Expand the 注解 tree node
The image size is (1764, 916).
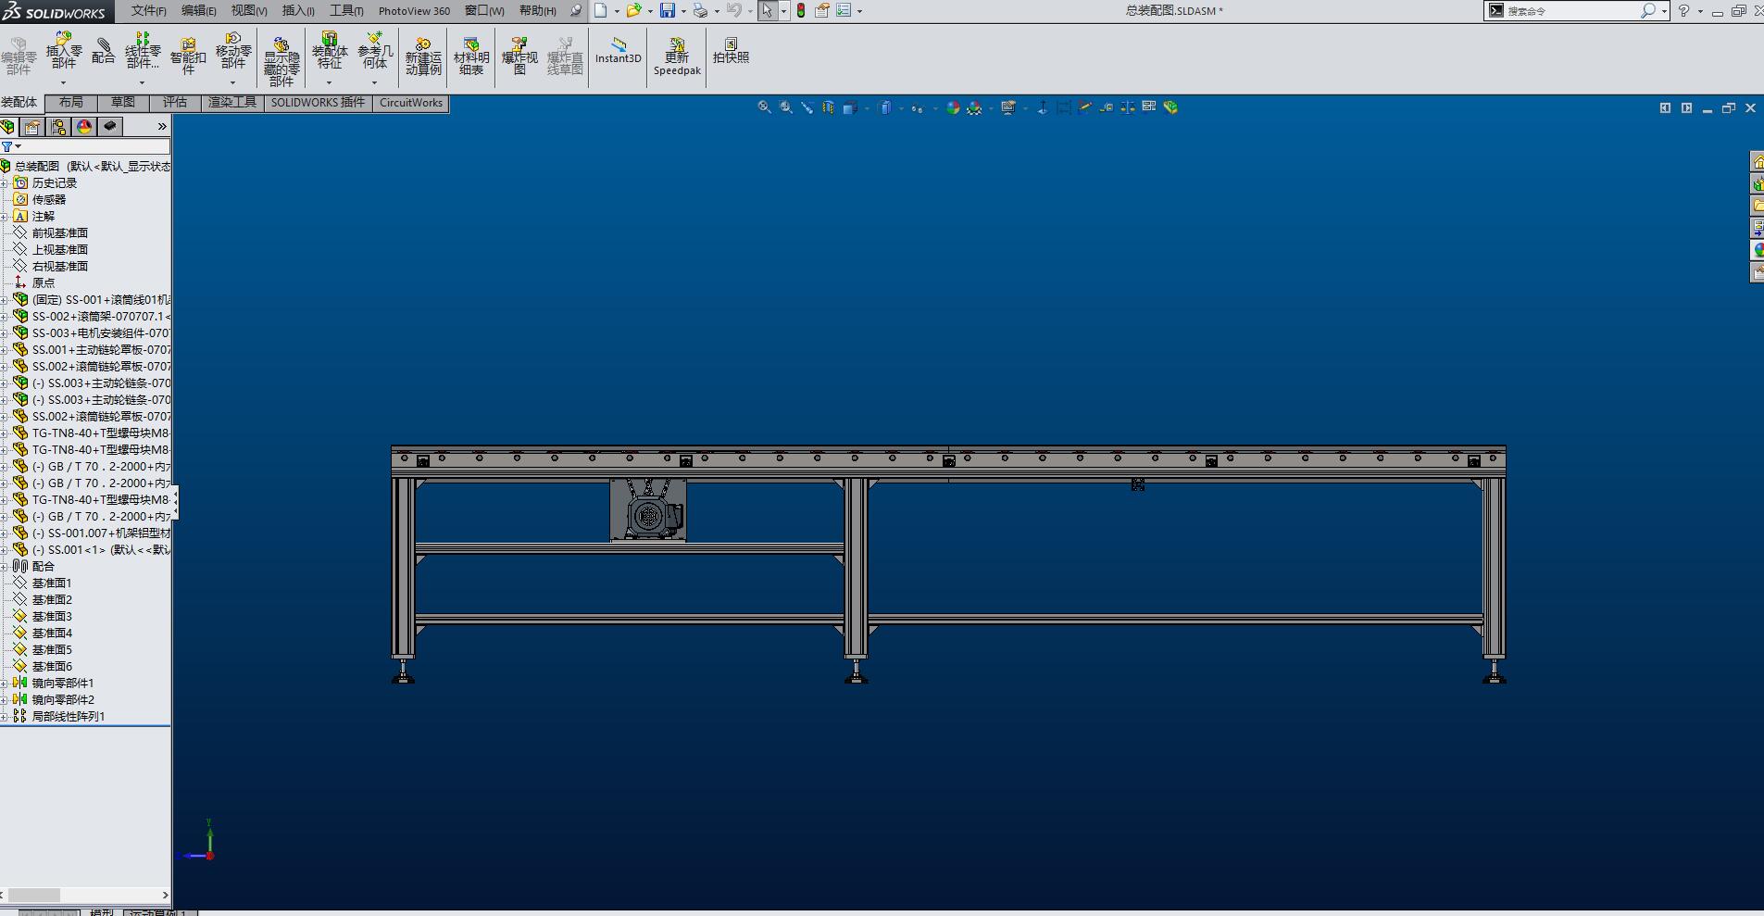point(5,217)
